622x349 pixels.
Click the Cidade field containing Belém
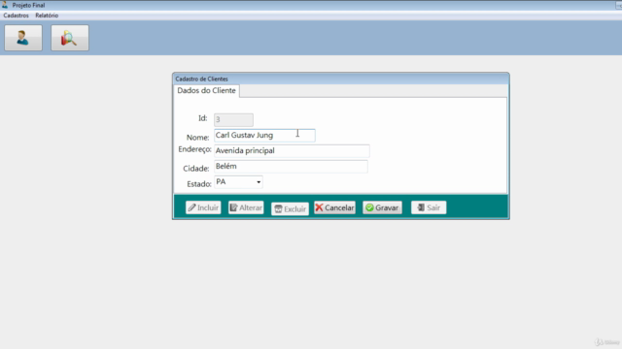tap(291, 166)
